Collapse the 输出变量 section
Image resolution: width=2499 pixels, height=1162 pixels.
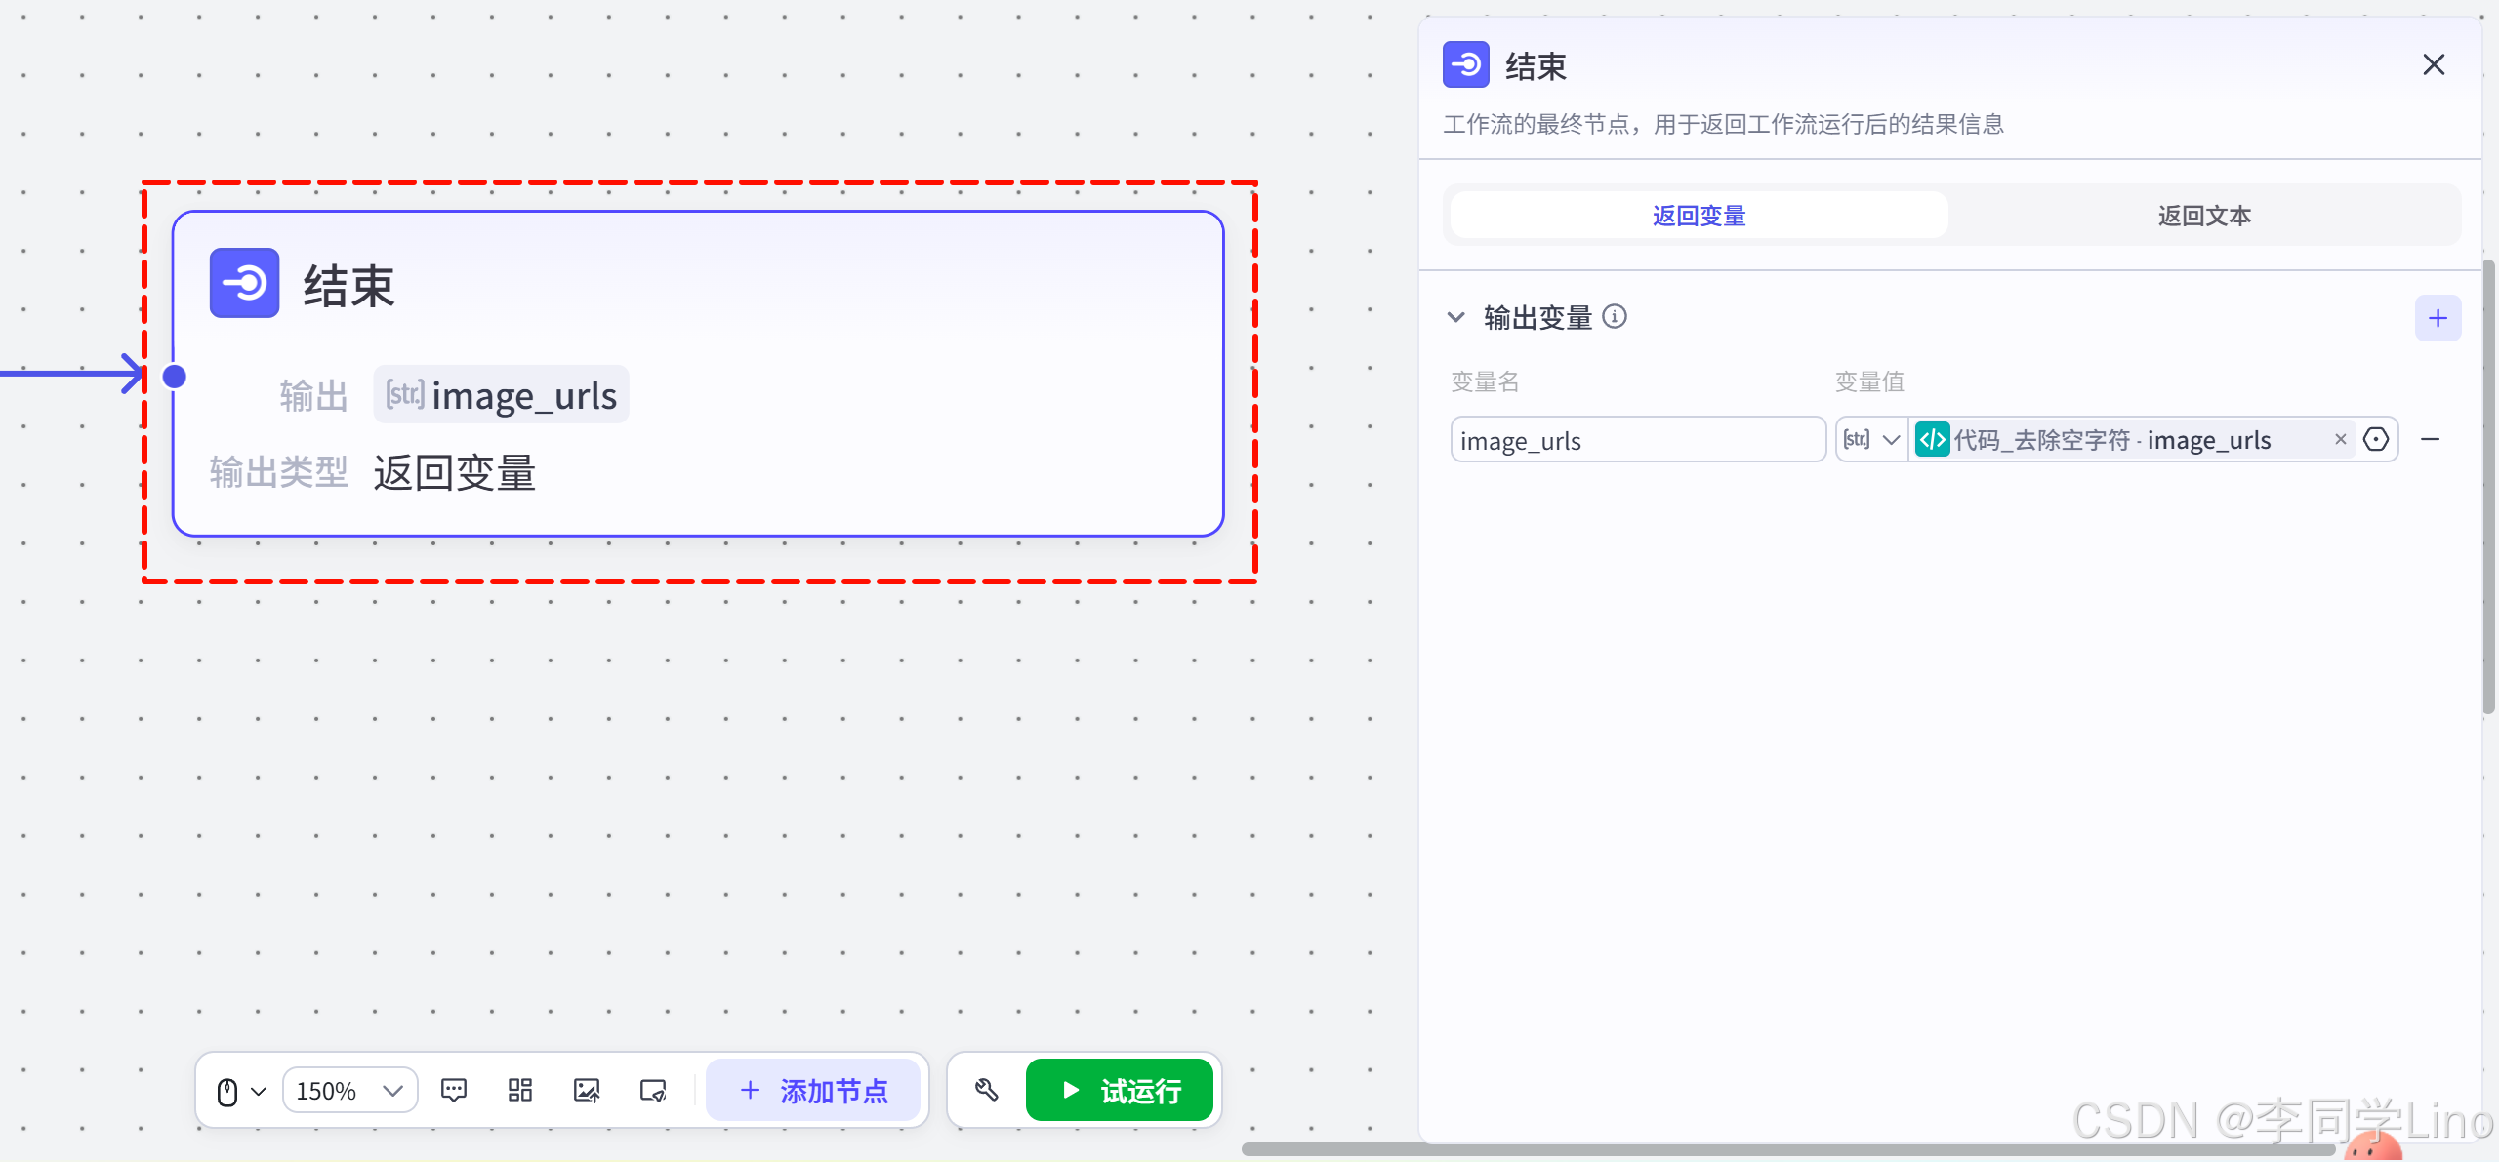click(1455, 317)
